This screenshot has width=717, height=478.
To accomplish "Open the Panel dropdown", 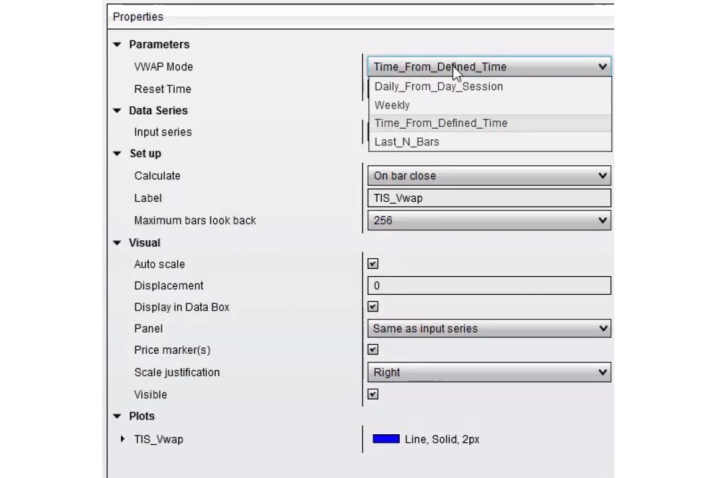I will (x=489, y=329).
